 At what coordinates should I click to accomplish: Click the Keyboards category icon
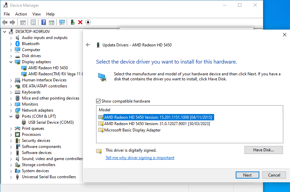point(18,92)
